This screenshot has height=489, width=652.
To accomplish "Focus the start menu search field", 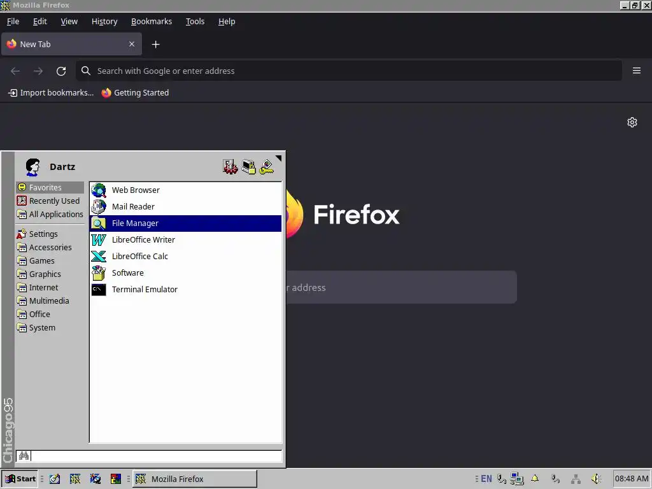I will pyautogui.click(x=157, y=456).
